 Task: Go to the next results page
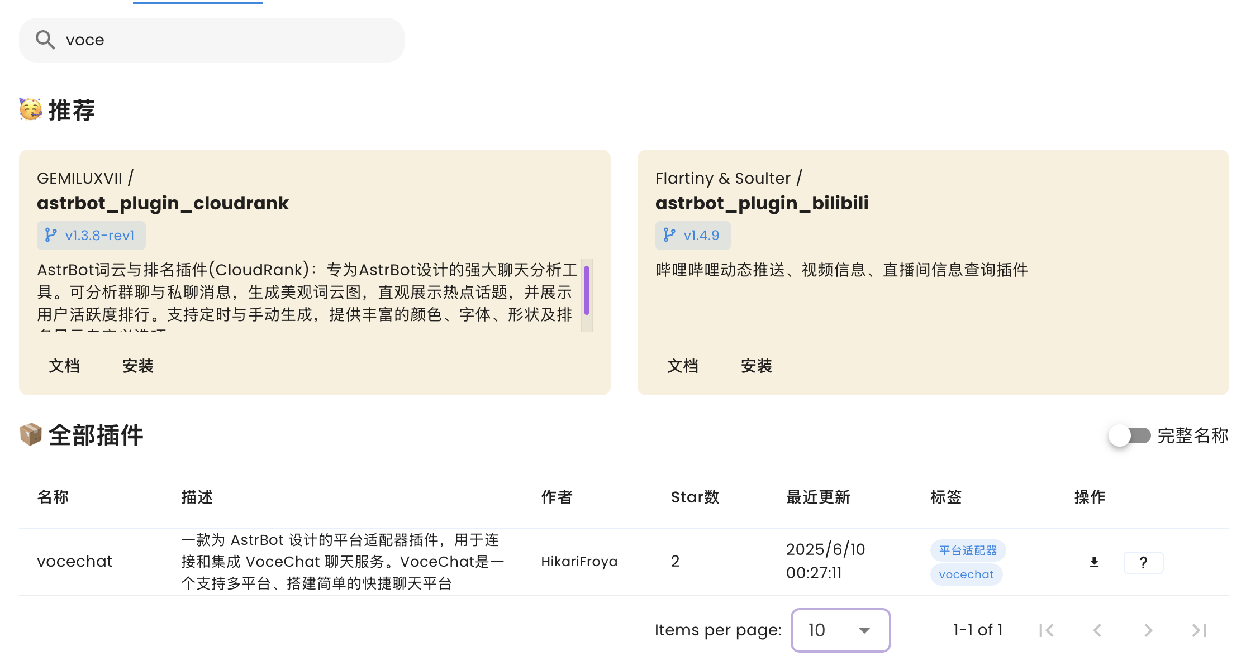1148,630
